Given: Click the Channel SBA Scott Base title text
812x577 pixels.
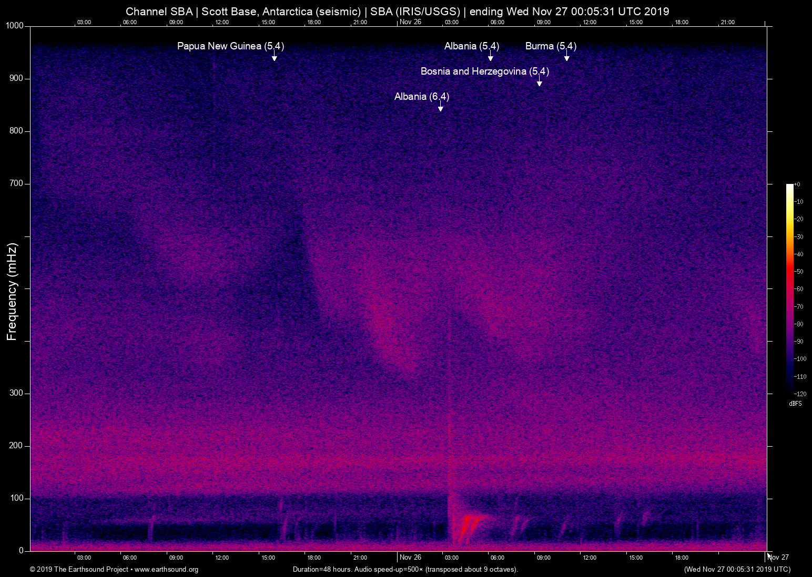Looking at the screenshot, I should (x=397, y=12).
